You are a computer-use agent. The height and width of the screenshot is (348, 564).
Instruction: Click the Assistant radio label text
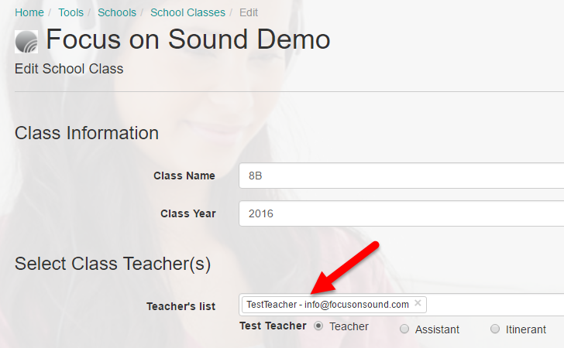pos(437,329)
